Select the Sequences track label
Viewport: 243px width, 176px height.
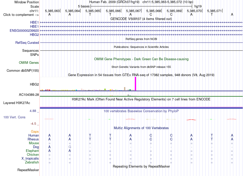(x=30, y=50)
